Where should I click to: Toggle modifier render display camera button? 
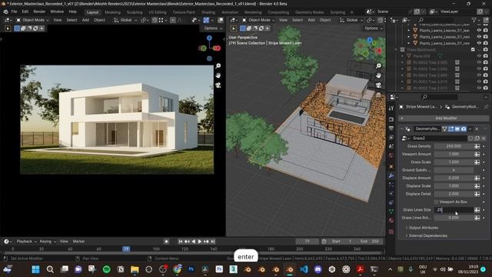tap(464, 128)
